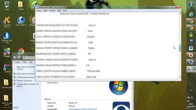Viewport: 196px width, 110px height.
Task: Open CyberLink DVD Suite shortcut
Action: (x=7, y=38)
